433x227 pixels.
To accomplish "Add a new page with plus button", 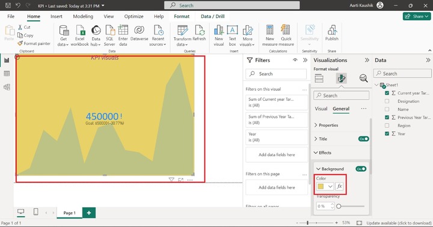I will tap(89, 213).
